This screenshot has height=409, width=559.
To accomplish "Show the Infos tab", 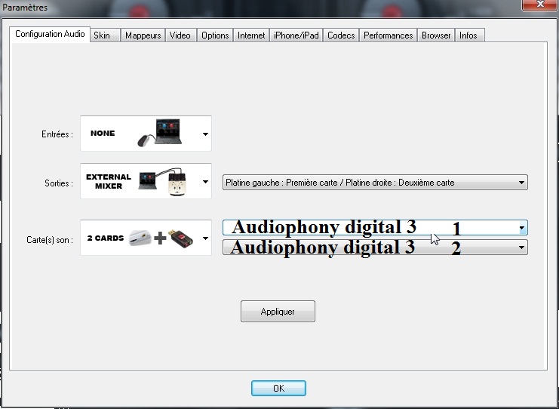I will click(469, 35).
